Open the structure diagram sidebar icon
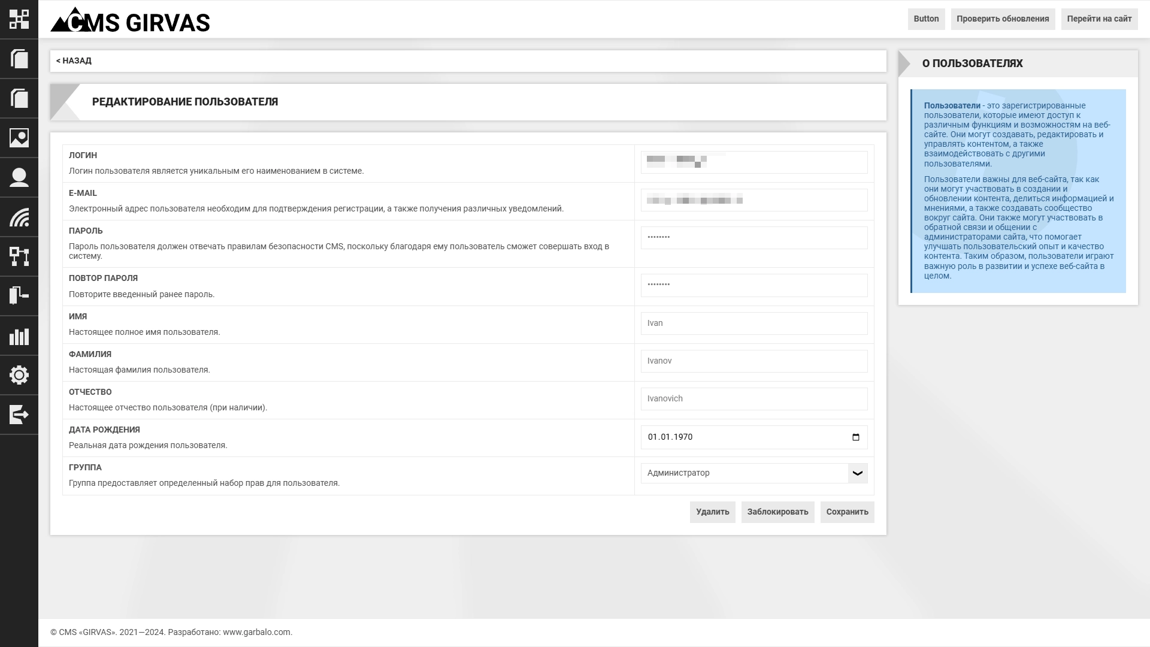The width and height of the screenshot is (1150, 647). (19, 256)
